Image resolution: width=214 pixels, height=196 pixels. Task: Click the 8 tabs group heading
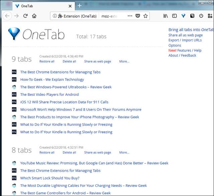tap(22, 150)
